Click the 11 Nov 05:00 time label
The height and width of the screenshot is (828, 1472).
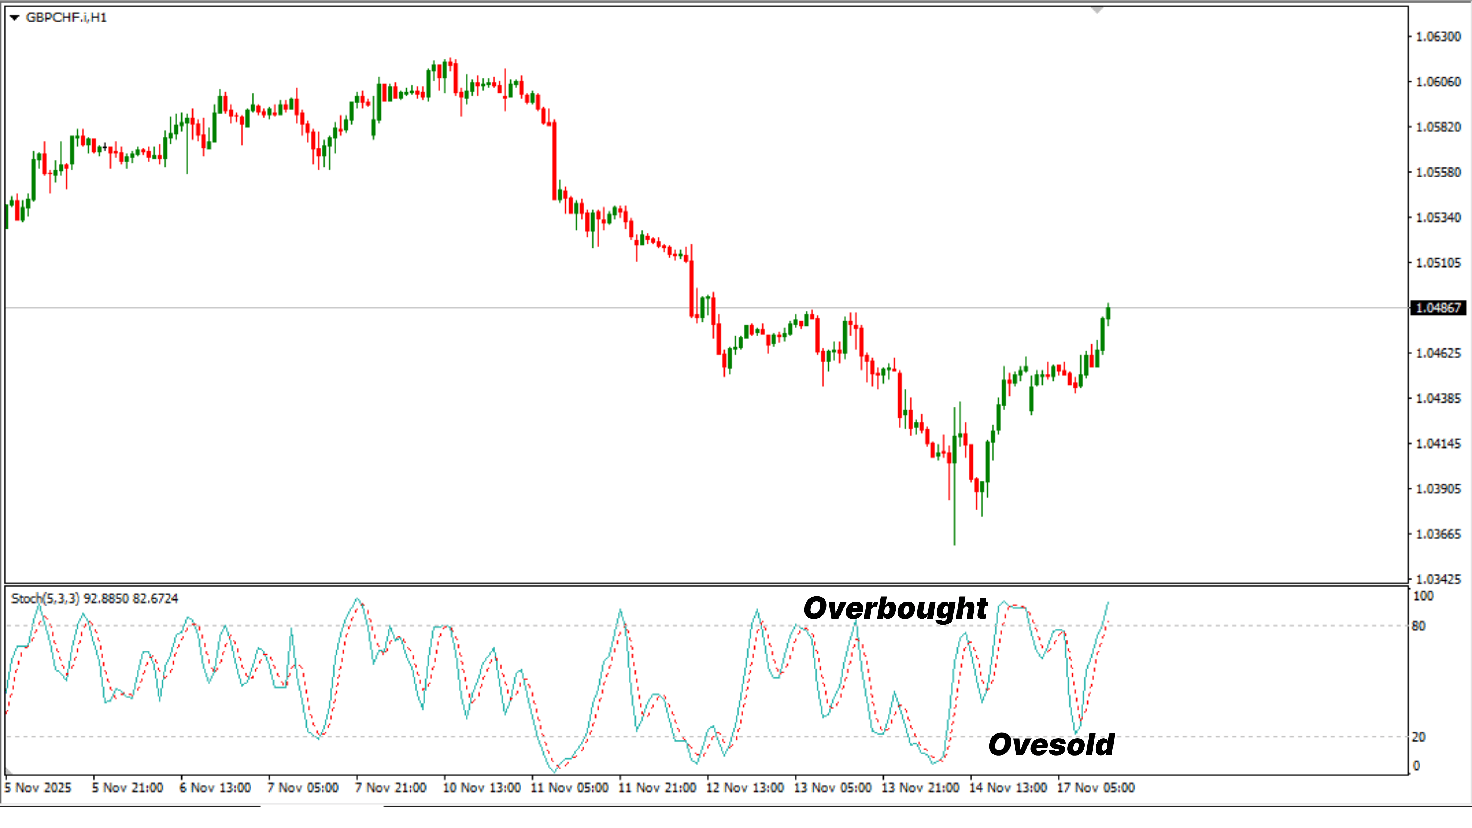570,788
